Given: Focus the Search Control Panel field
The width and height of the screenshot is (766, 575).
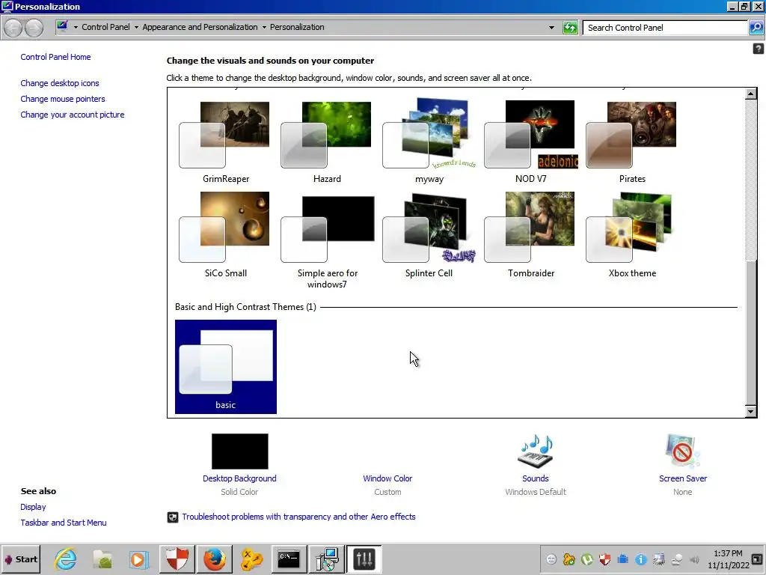Looking at the screenshot, I should pos(665,28).
